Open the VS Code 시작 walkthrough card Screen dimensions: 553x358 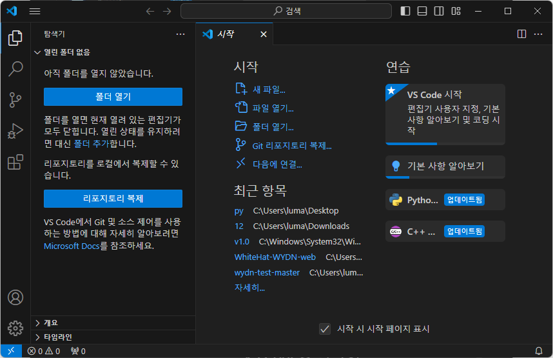[x=445, y=114]
